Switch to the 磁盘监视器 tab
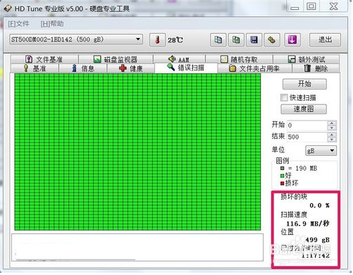This screenshot has width=353, height=275. tap(116, 59)
